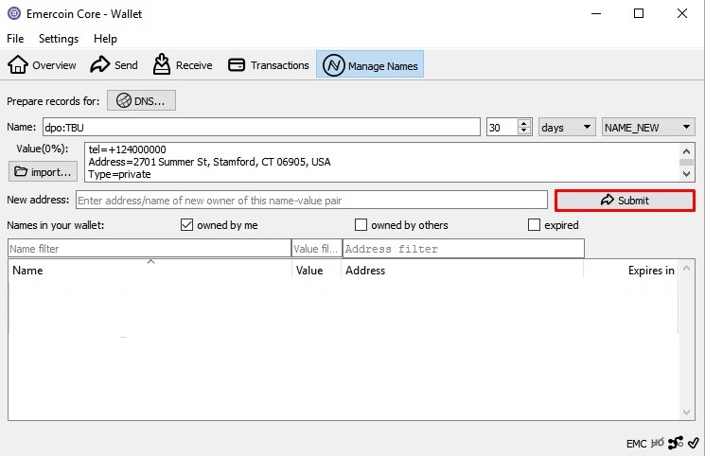Enable the owned by others checkbox

click(x=361, y=225)
